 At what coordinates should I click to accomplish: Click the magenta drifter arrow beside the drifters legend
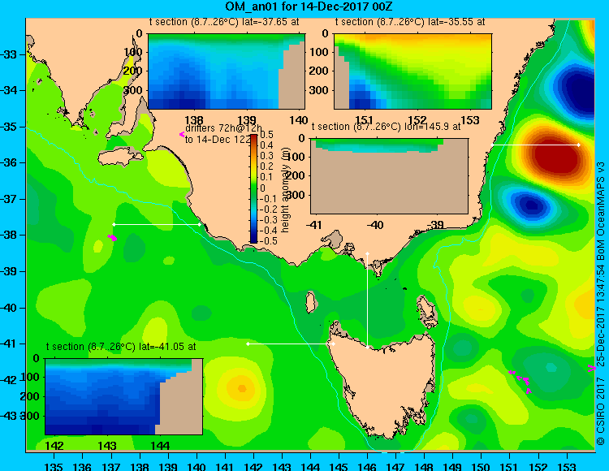click(181, 134)
